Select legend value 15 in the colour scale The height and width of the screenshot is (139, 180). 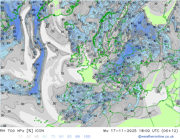[x=20, y=137]
